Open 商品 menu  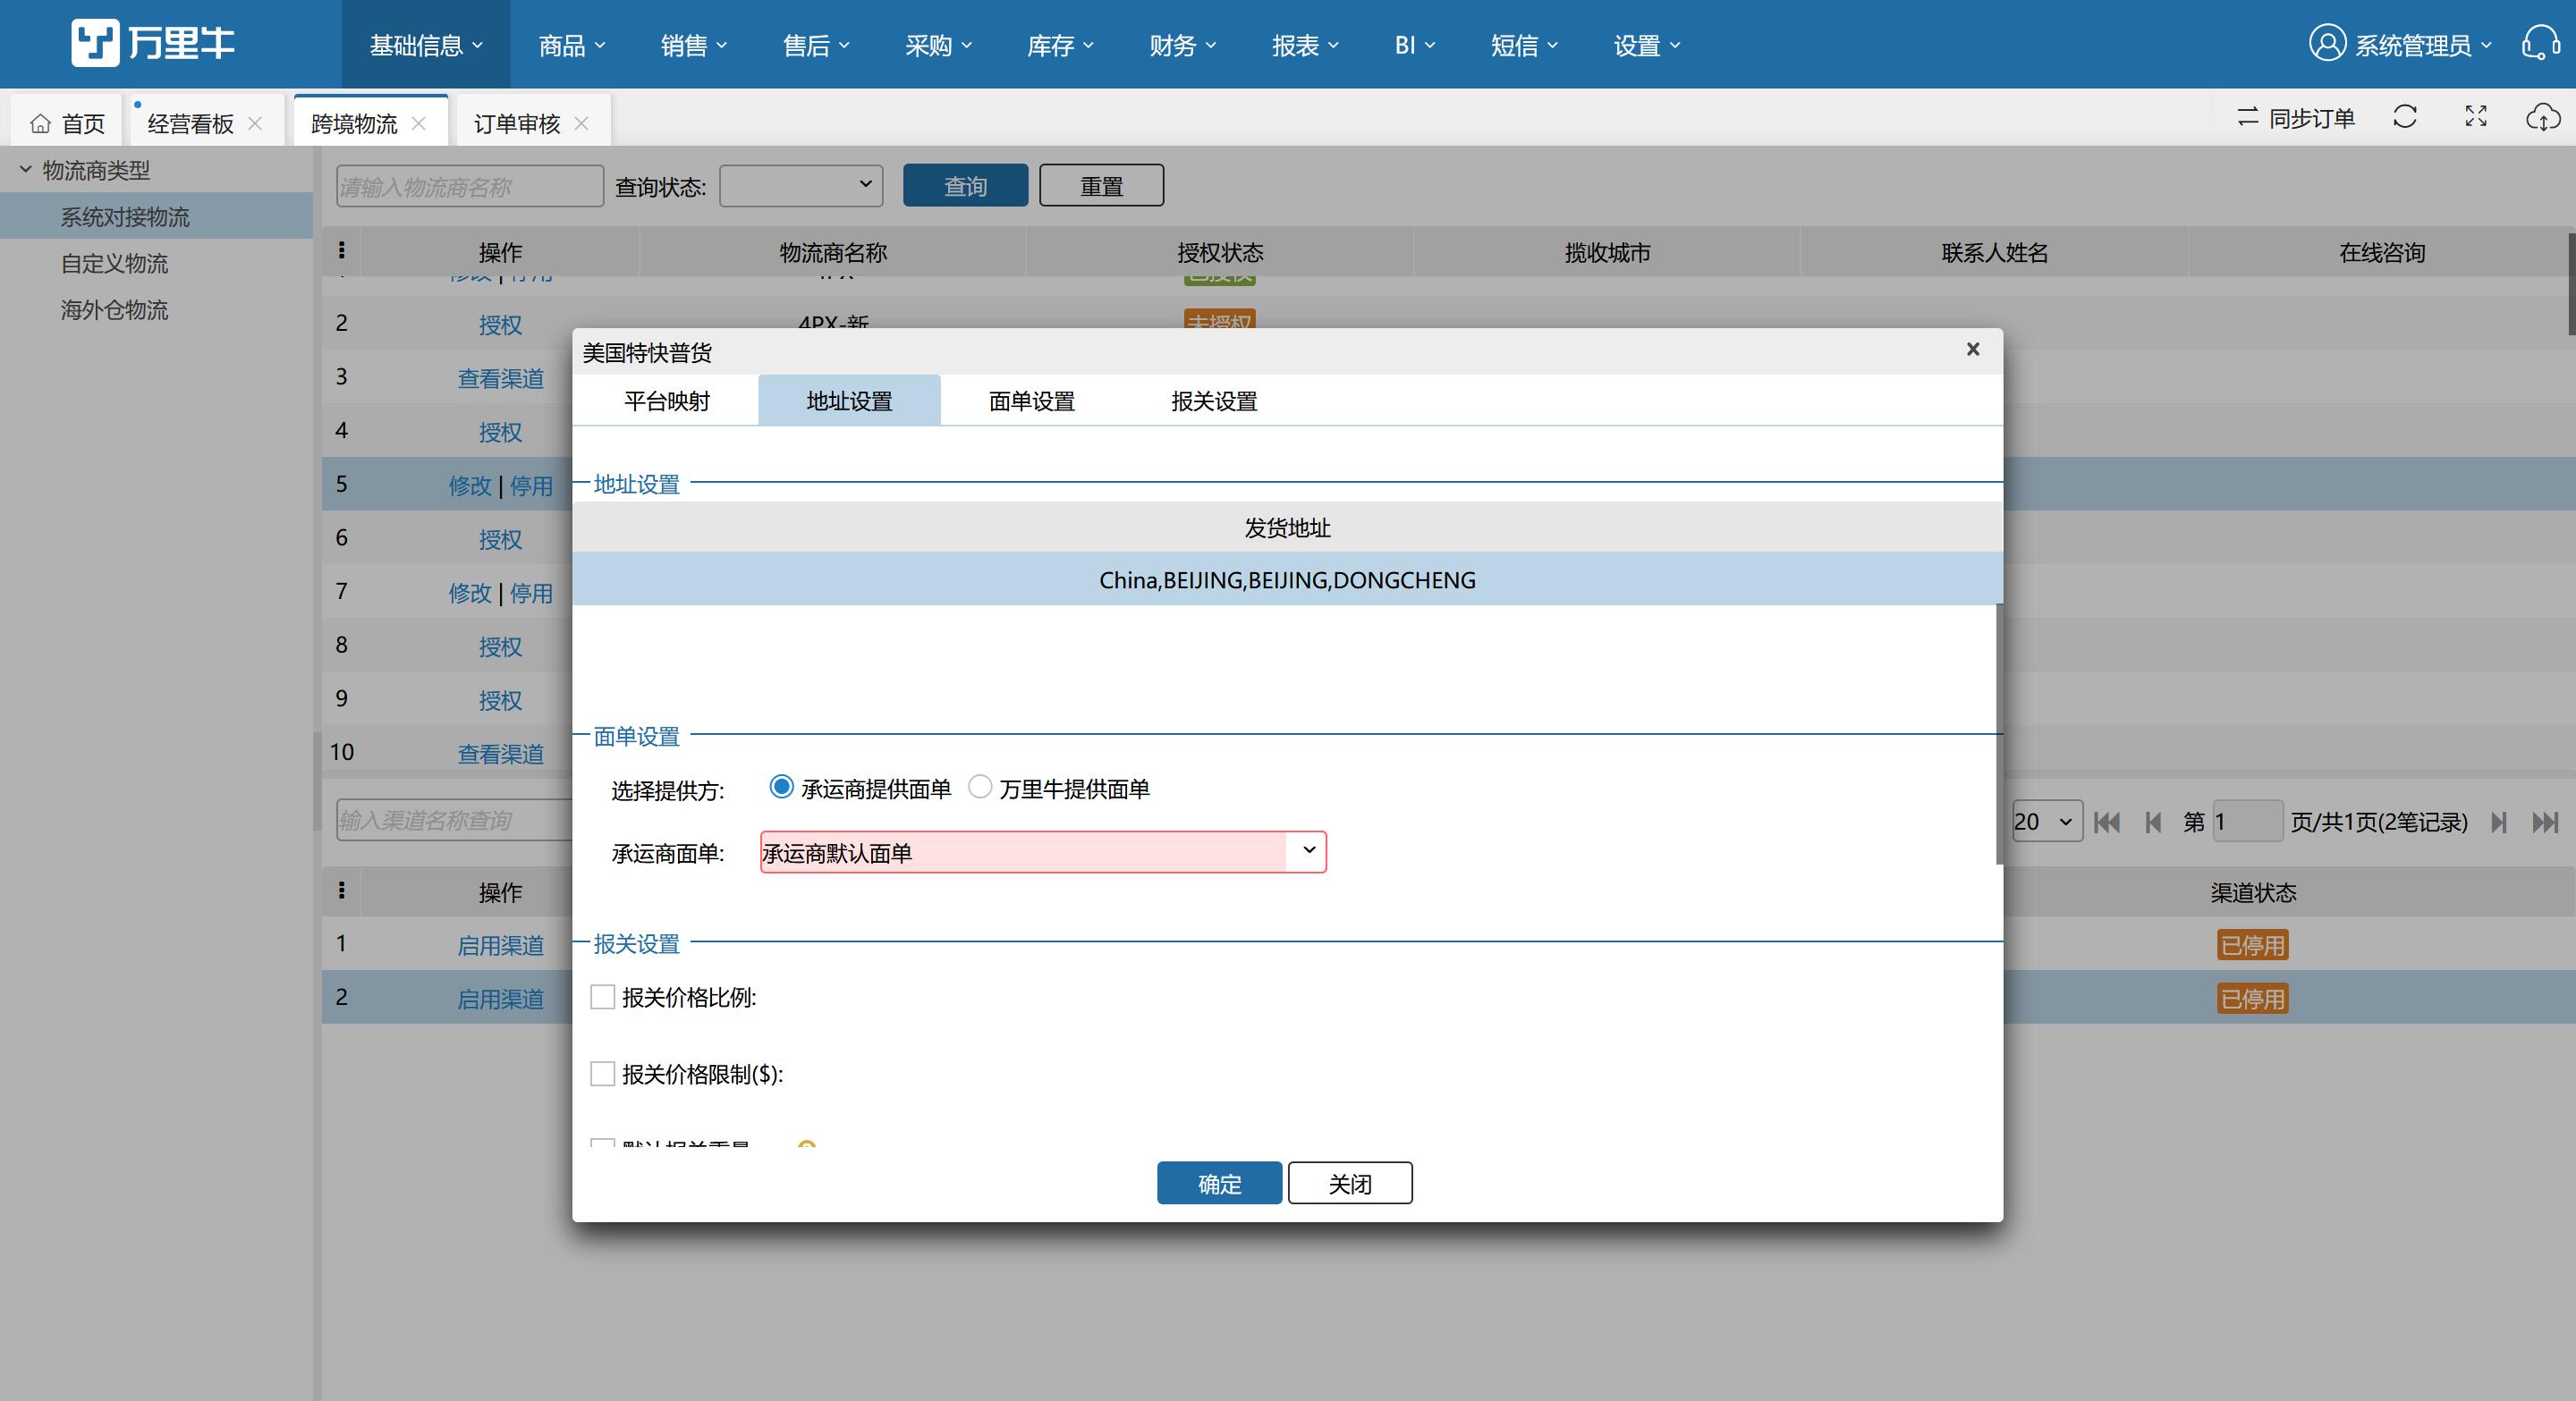pos(571,44)
